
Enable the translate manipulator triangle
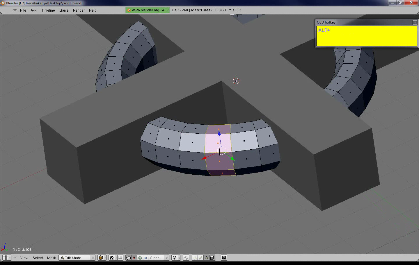click(x=134, y=258)
